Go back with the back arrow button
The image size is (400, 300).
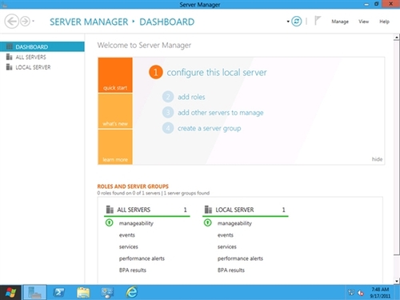click(x=12, y=21)
